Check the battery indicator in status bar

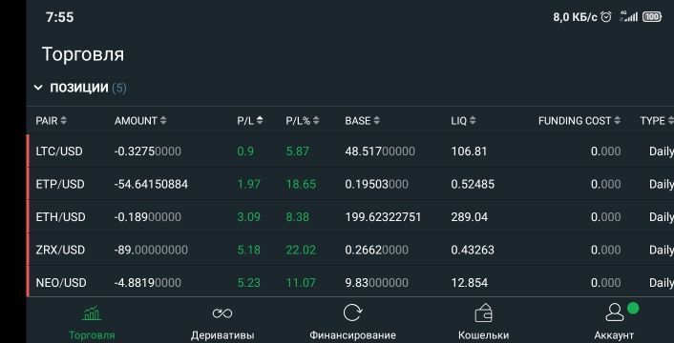tap(652, 17)
